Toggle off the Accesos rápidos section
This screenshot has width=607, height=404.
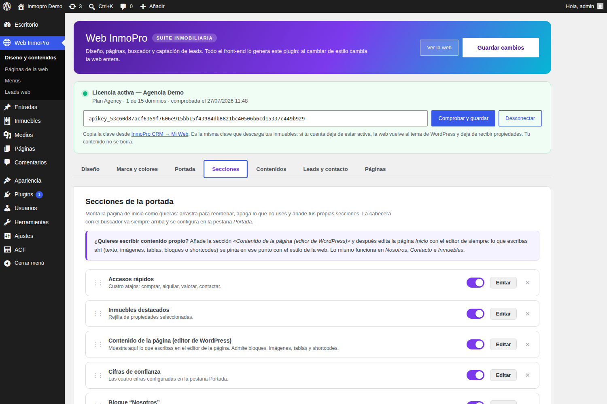tap(475, 283)
